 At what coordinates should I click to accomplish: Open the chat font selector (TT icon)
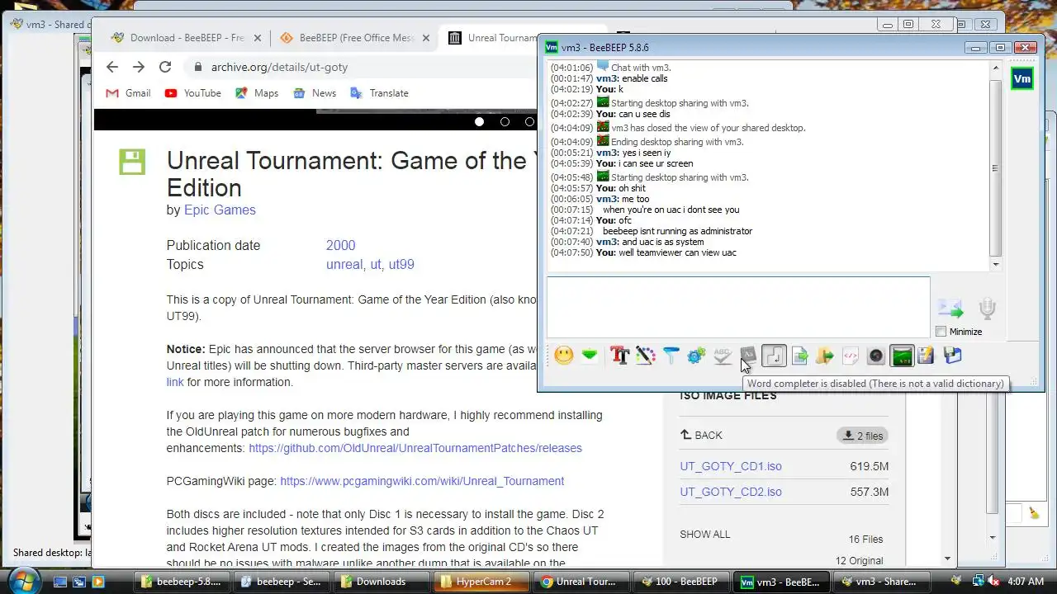pos(620,356)
